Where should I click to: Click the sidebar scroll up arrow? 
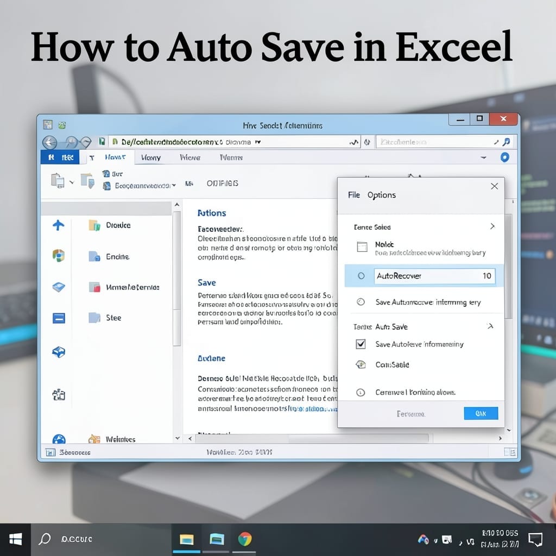(177, 205)
